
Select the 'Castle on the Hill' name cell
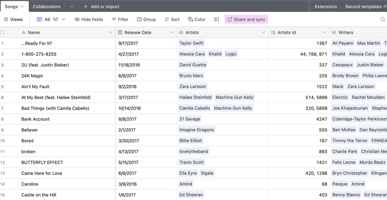(x=67, y=195)
